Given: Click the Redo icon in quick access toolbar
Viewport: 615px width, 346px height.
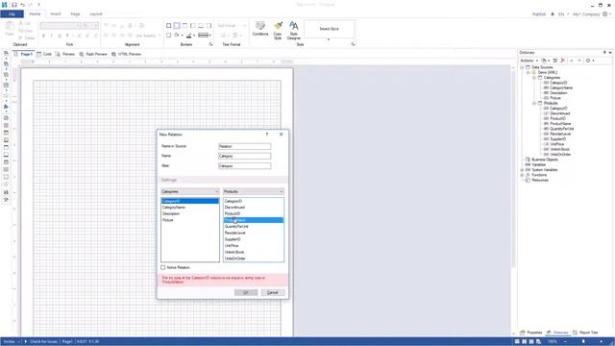Looking at the screenshot, I should [x=31, y=5].
